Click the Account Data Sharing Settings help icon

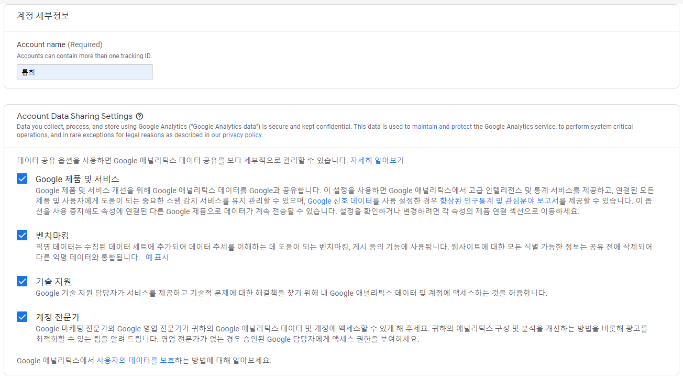click(139, 116)
